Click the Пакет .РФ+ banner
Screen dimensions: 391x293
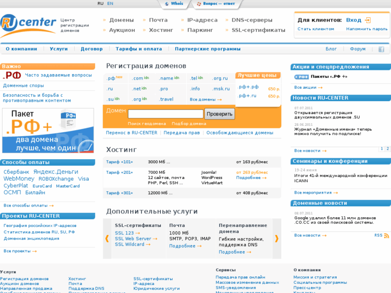pos(48,131)
